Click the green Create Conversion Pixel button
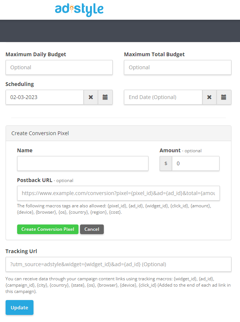Viewport: 240px width, 322px height. tap(48, 229)
